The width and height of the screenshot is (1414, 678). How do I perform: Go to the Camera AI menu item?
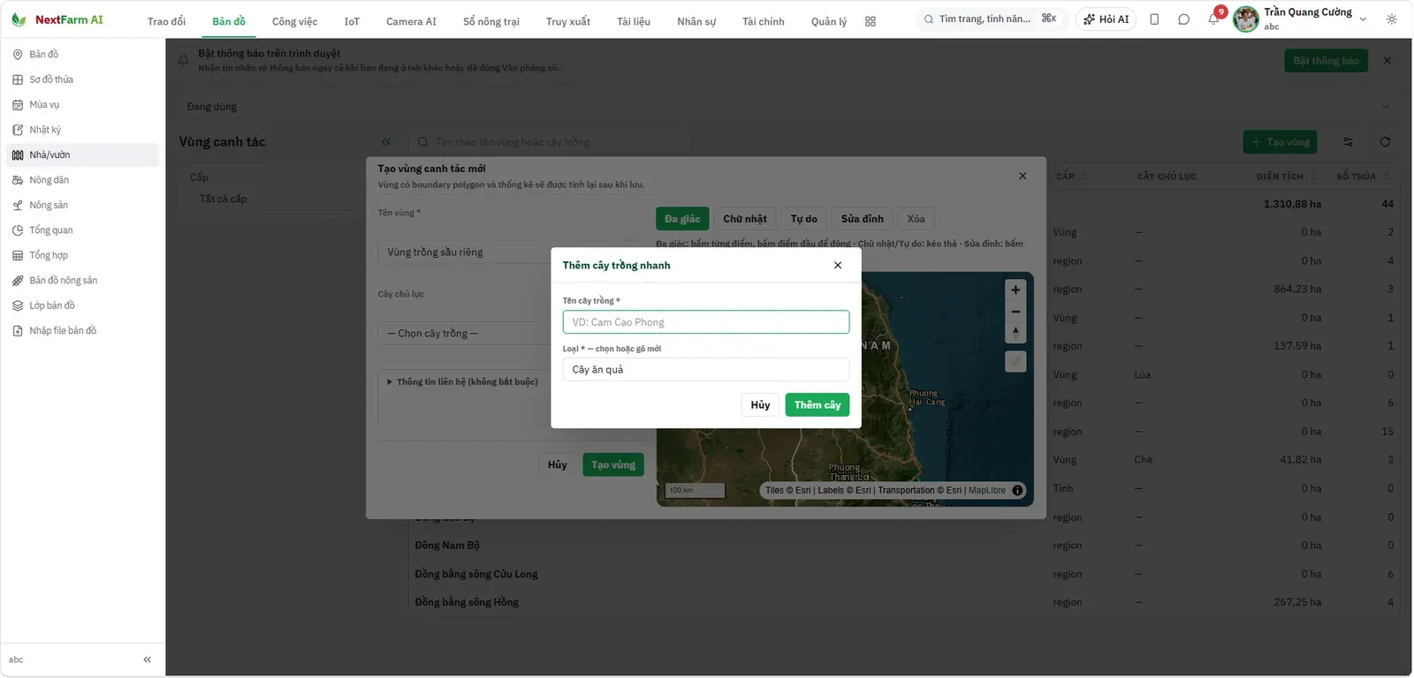point(411,21)
